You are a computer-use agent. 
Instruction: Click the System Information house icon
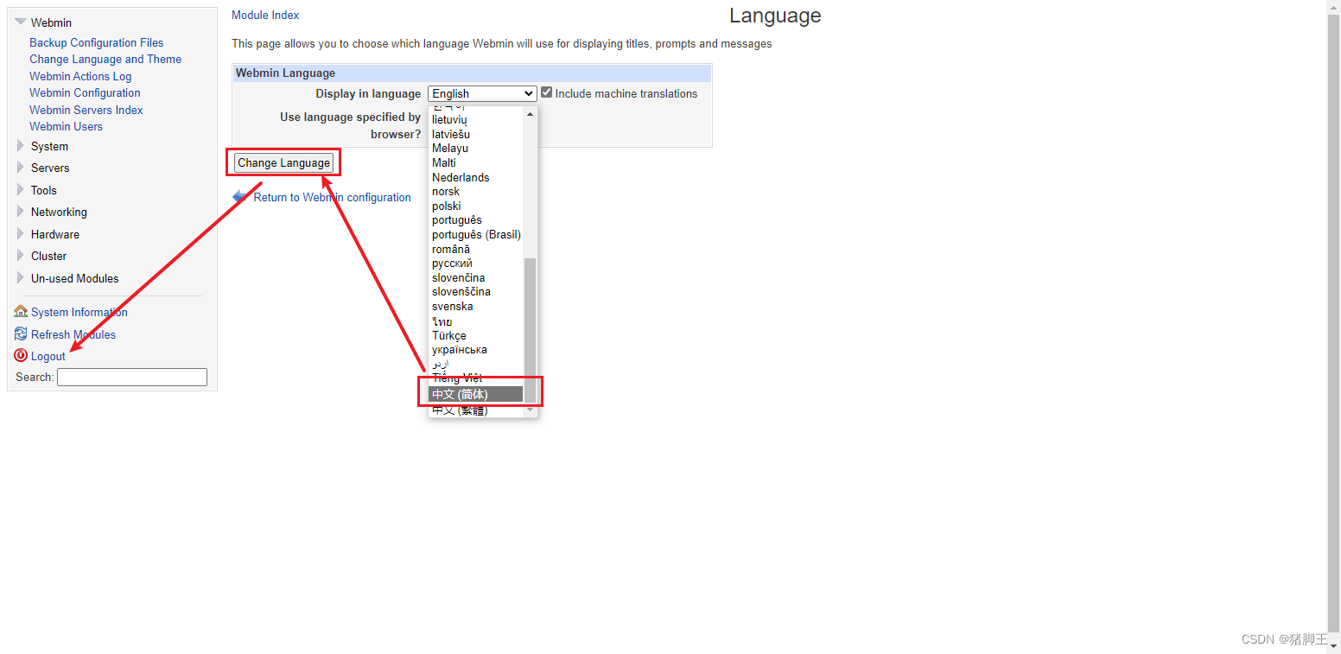point(21,312)
